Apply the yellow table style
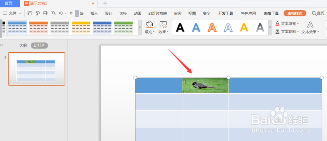The image size is (327, 141). (x=81, y=27)
